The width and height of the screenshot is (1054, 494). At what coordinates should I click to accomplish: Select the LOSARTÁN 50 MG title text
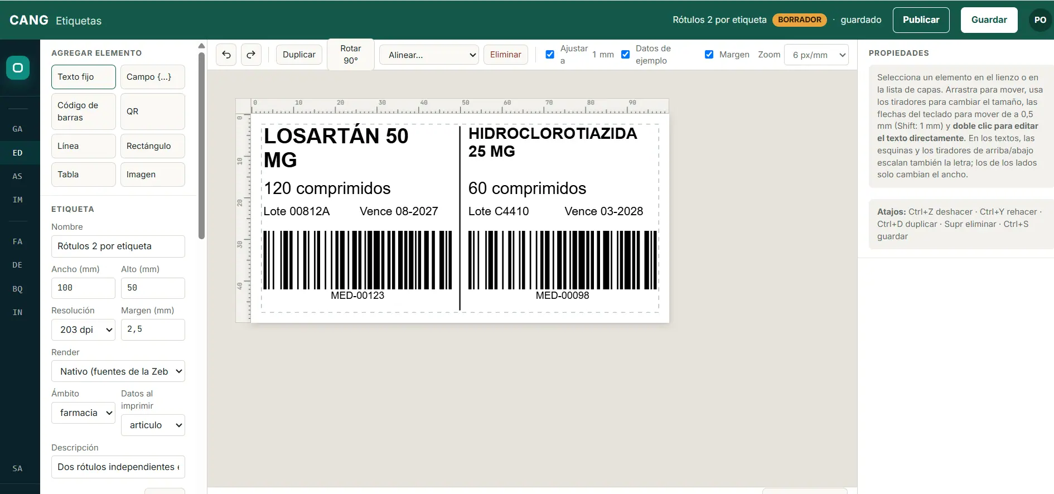point(336,148)
